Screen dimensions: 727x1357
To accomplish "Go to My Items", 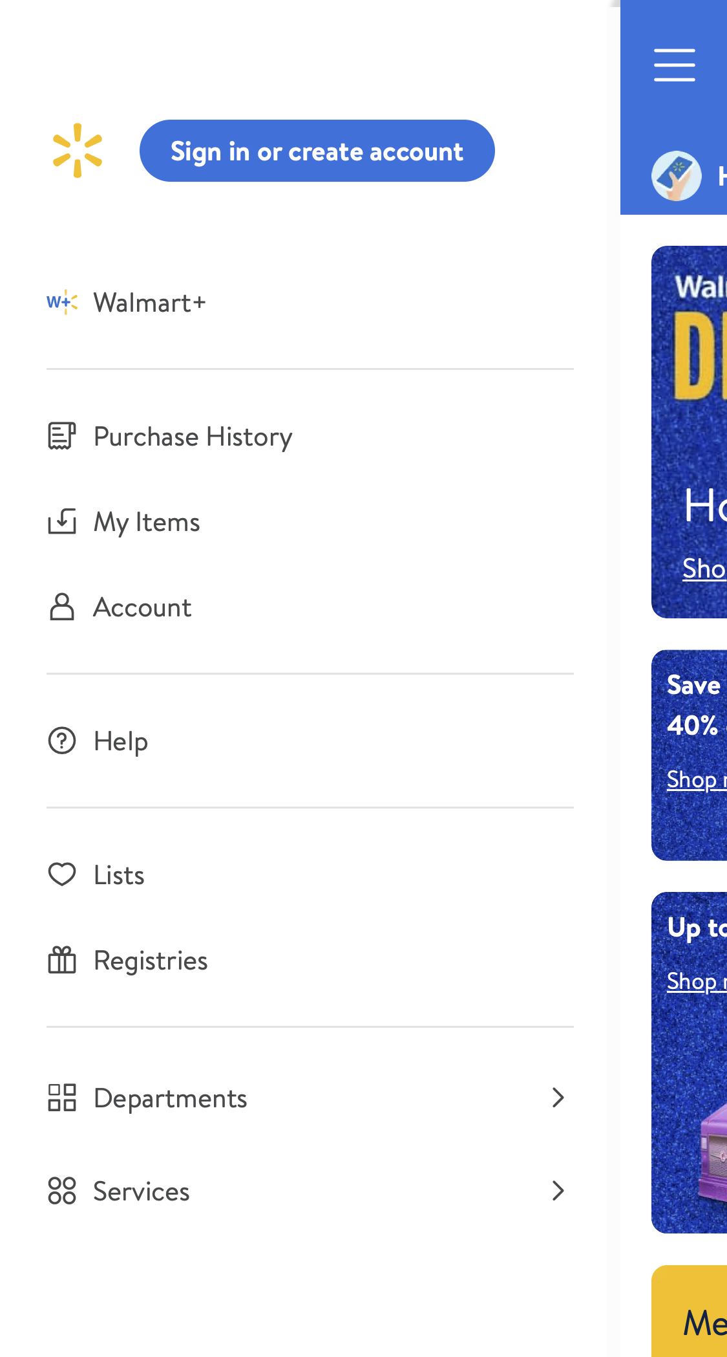I will click(147, 522).
